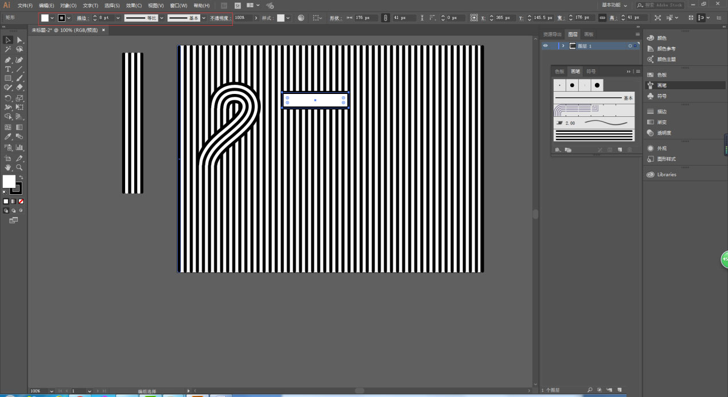Open the fill color dropdown in control bar
728x397 pixels.
coord(52,18)
